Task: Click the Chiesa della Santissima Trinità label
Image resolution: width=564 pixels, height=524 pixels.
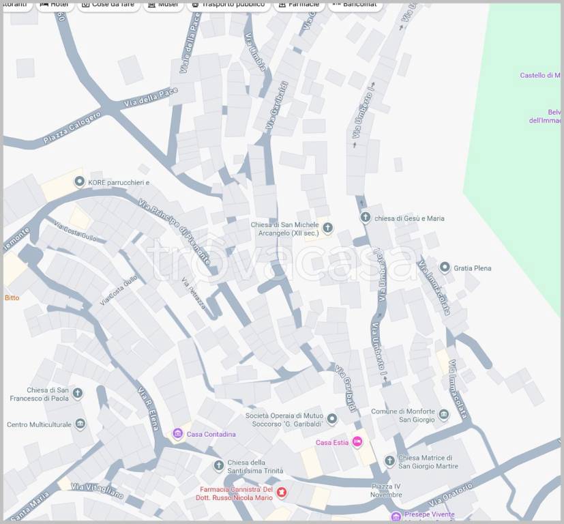Action: [255, 467]
